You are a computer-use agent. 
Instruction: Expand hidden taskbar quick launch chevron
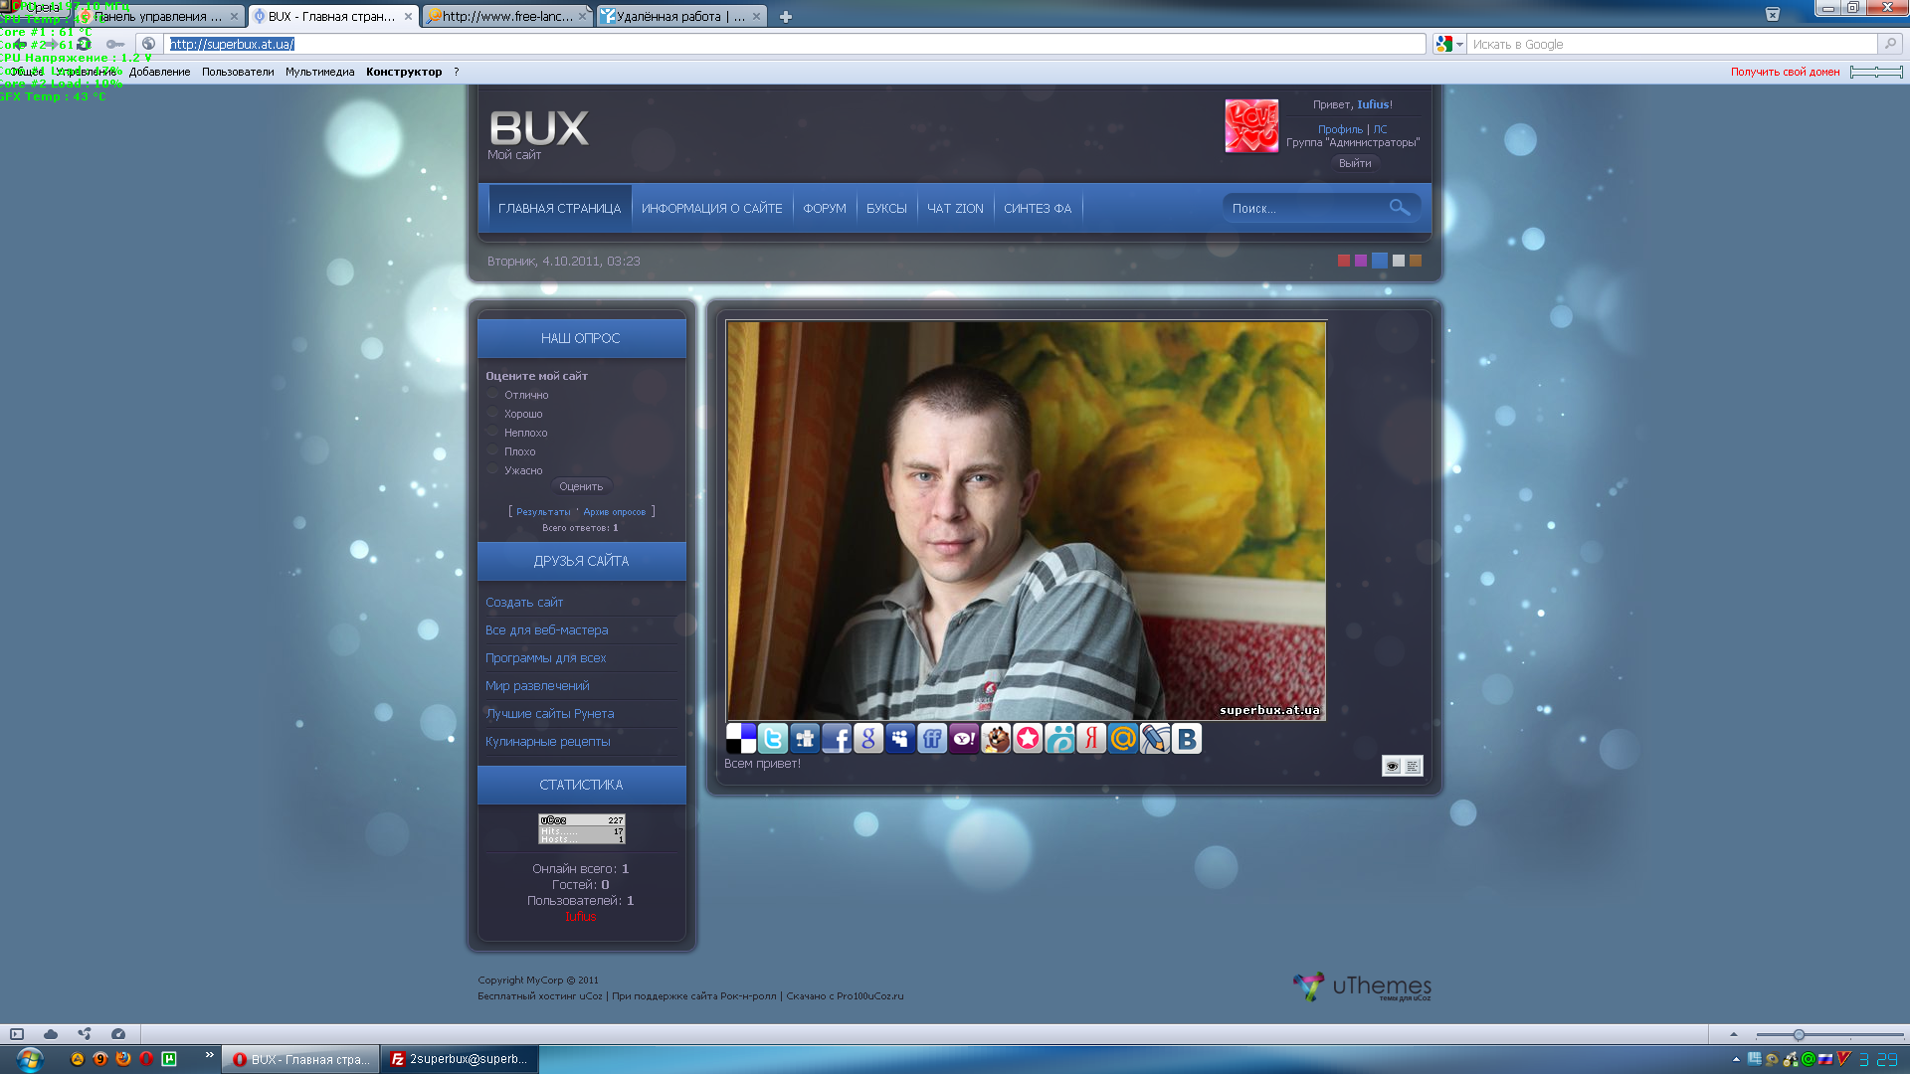(209, 1055)
